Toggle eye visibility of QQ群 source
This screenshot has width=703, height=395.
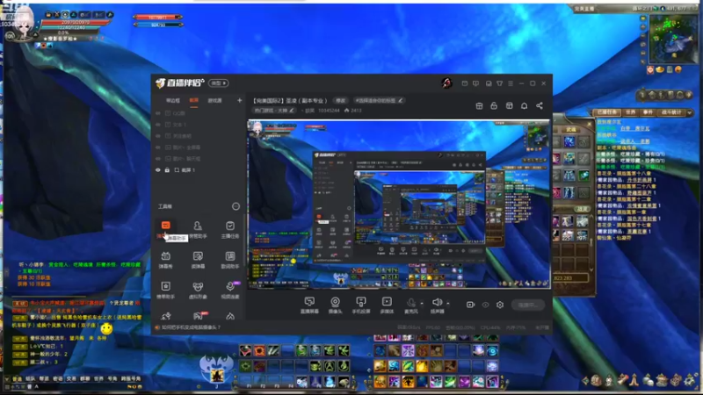click(158, 113)
